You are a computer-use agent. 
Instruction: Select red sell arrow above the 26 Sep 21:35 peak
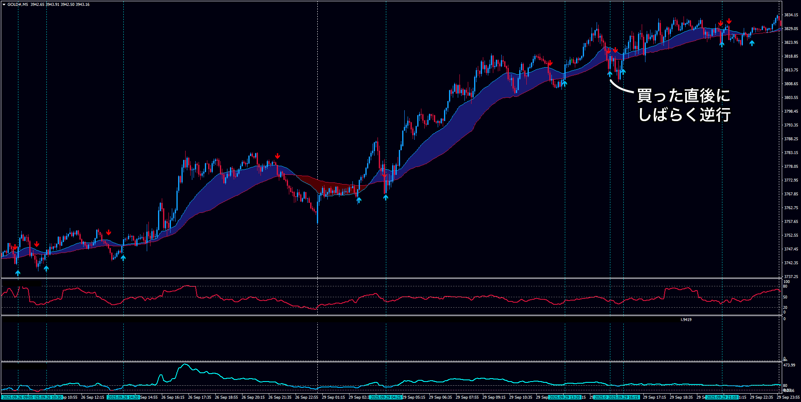pyautogui.click(x=277, y=156)
